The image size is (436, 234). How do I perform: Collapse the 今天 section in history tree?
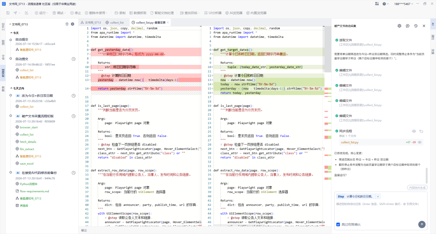point(11,33)
